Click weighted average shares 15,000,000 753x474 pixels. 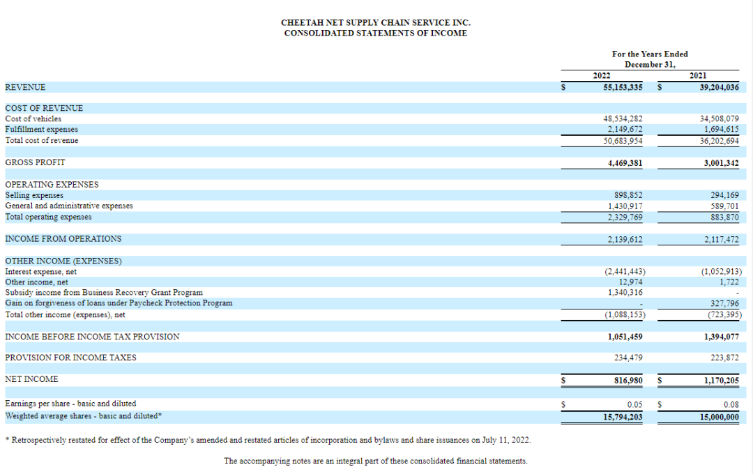(x=720, y=417)
